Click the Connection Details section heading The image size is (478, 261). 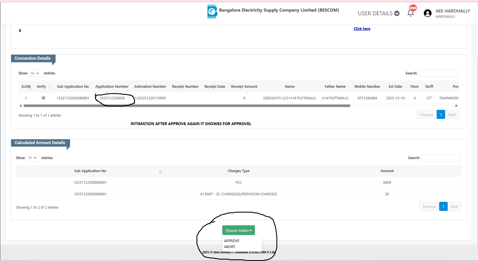coord(33,58)
